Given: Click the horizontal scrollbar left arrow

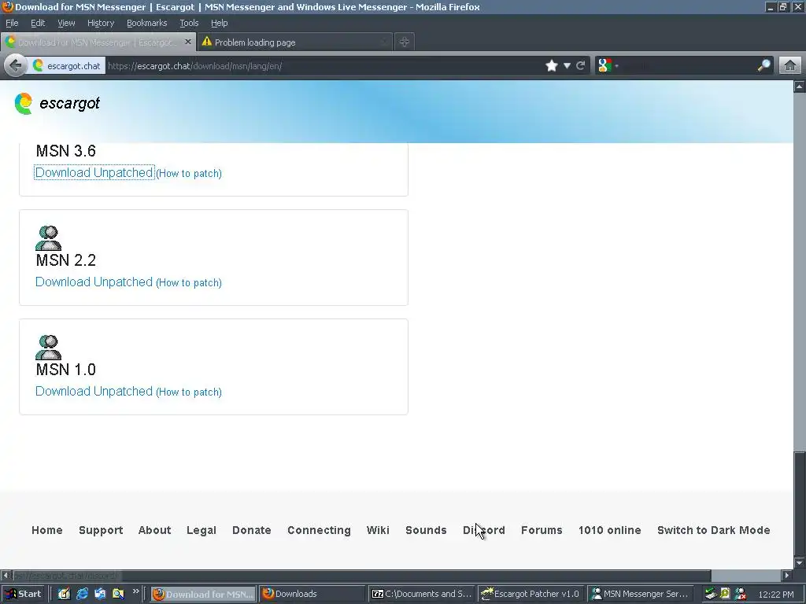Looking at the screenshot, I should 6,575.
